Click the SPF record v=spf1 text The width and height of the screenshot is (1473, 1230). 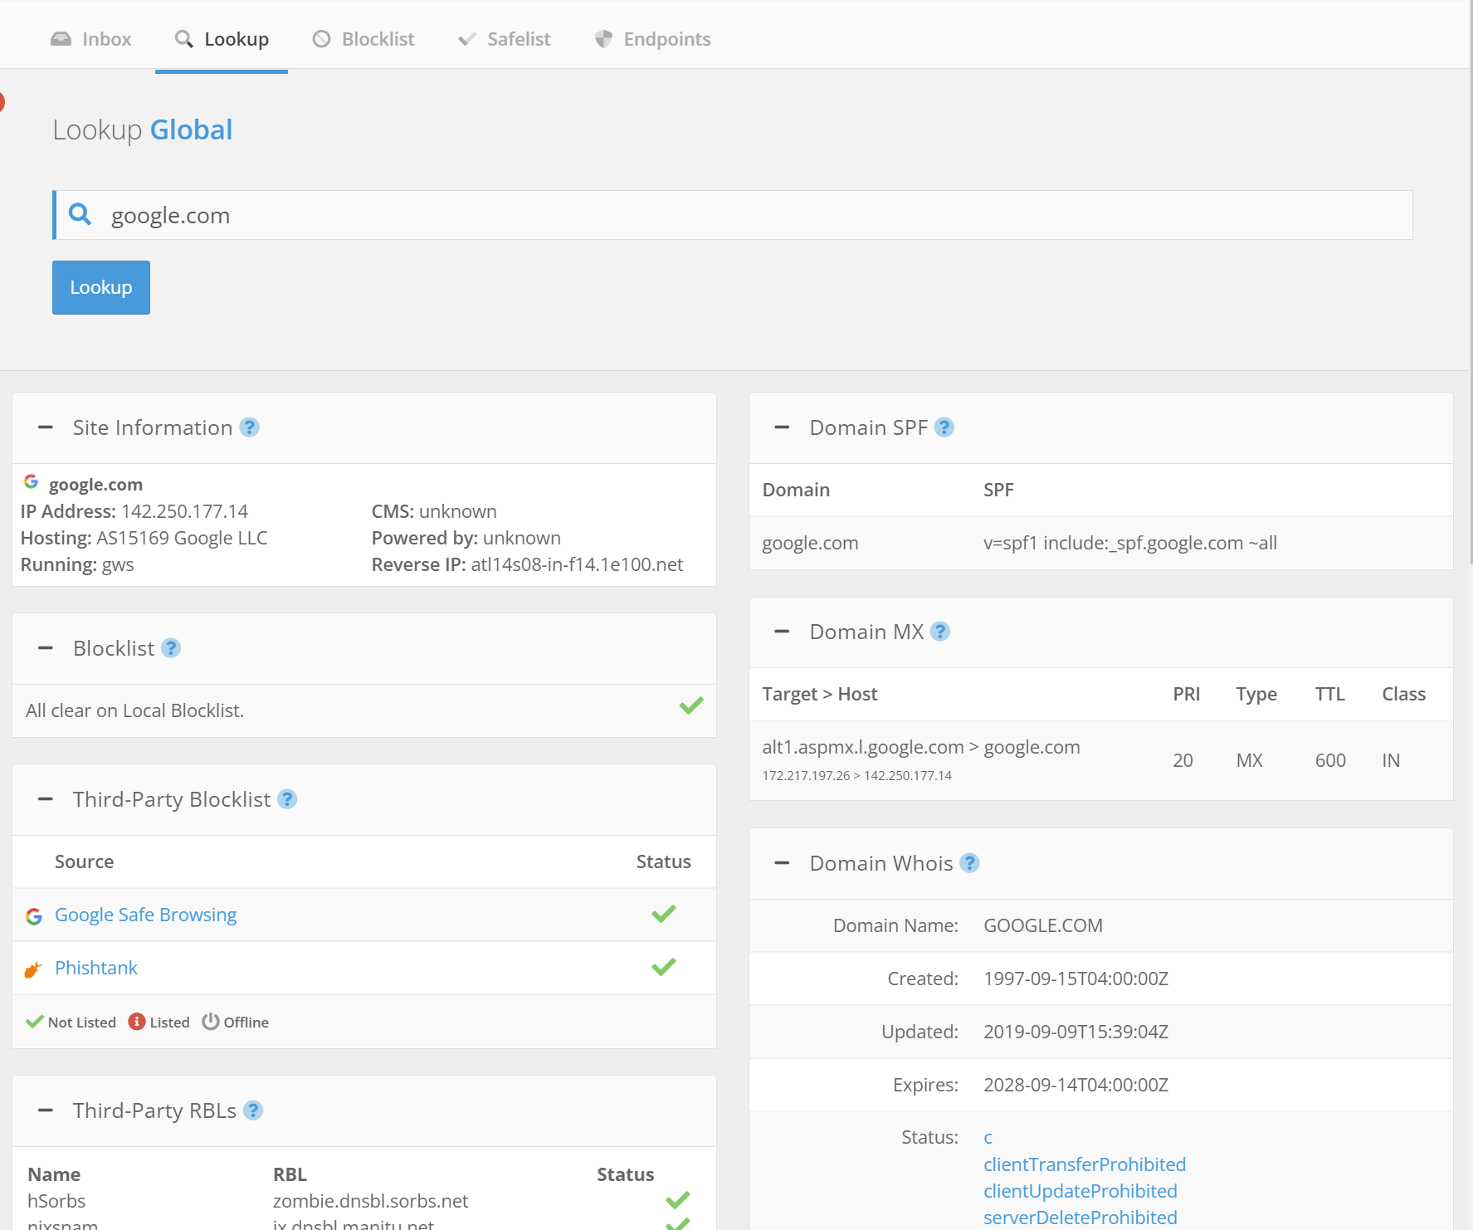[x=1130, y=543]
